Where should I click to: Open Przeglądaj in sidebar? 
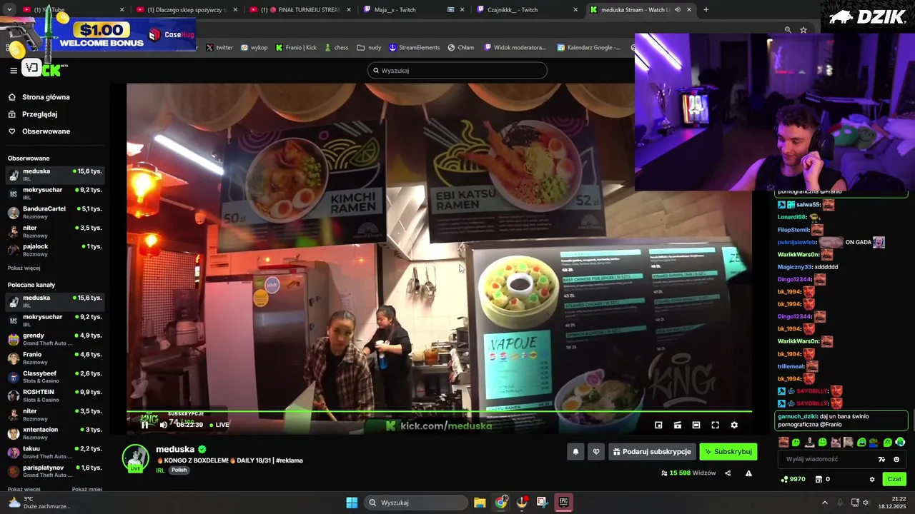pyautogui.click(x=39, y=114)
